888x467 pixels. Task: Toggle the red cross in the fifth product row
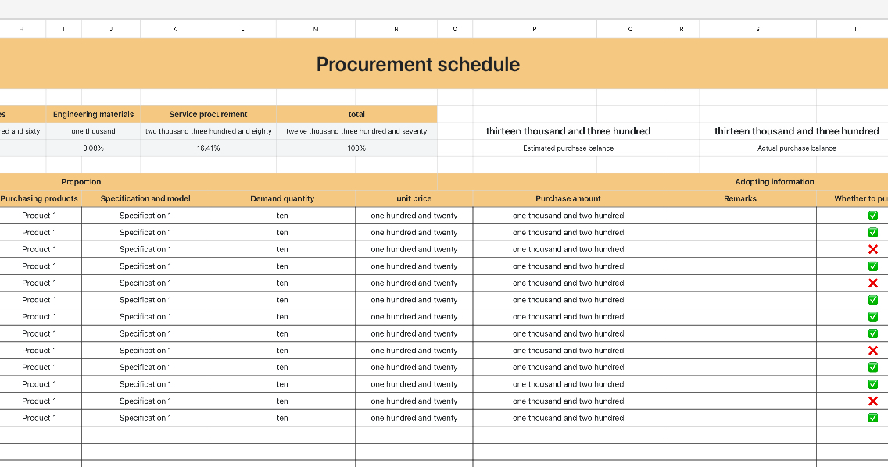coord(872,283)
